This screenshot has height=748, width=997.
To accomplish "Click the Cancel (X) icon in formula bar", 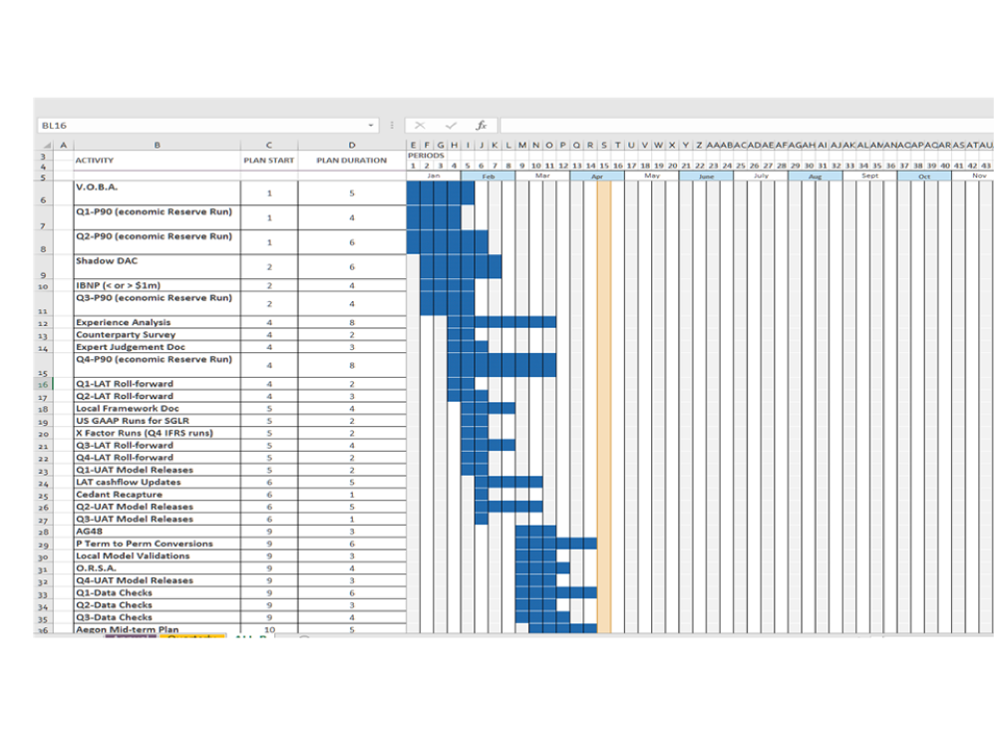I will 420,126.
